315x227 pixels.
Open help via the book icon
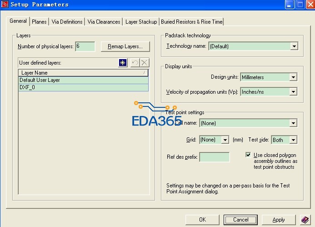pos(305,220)
